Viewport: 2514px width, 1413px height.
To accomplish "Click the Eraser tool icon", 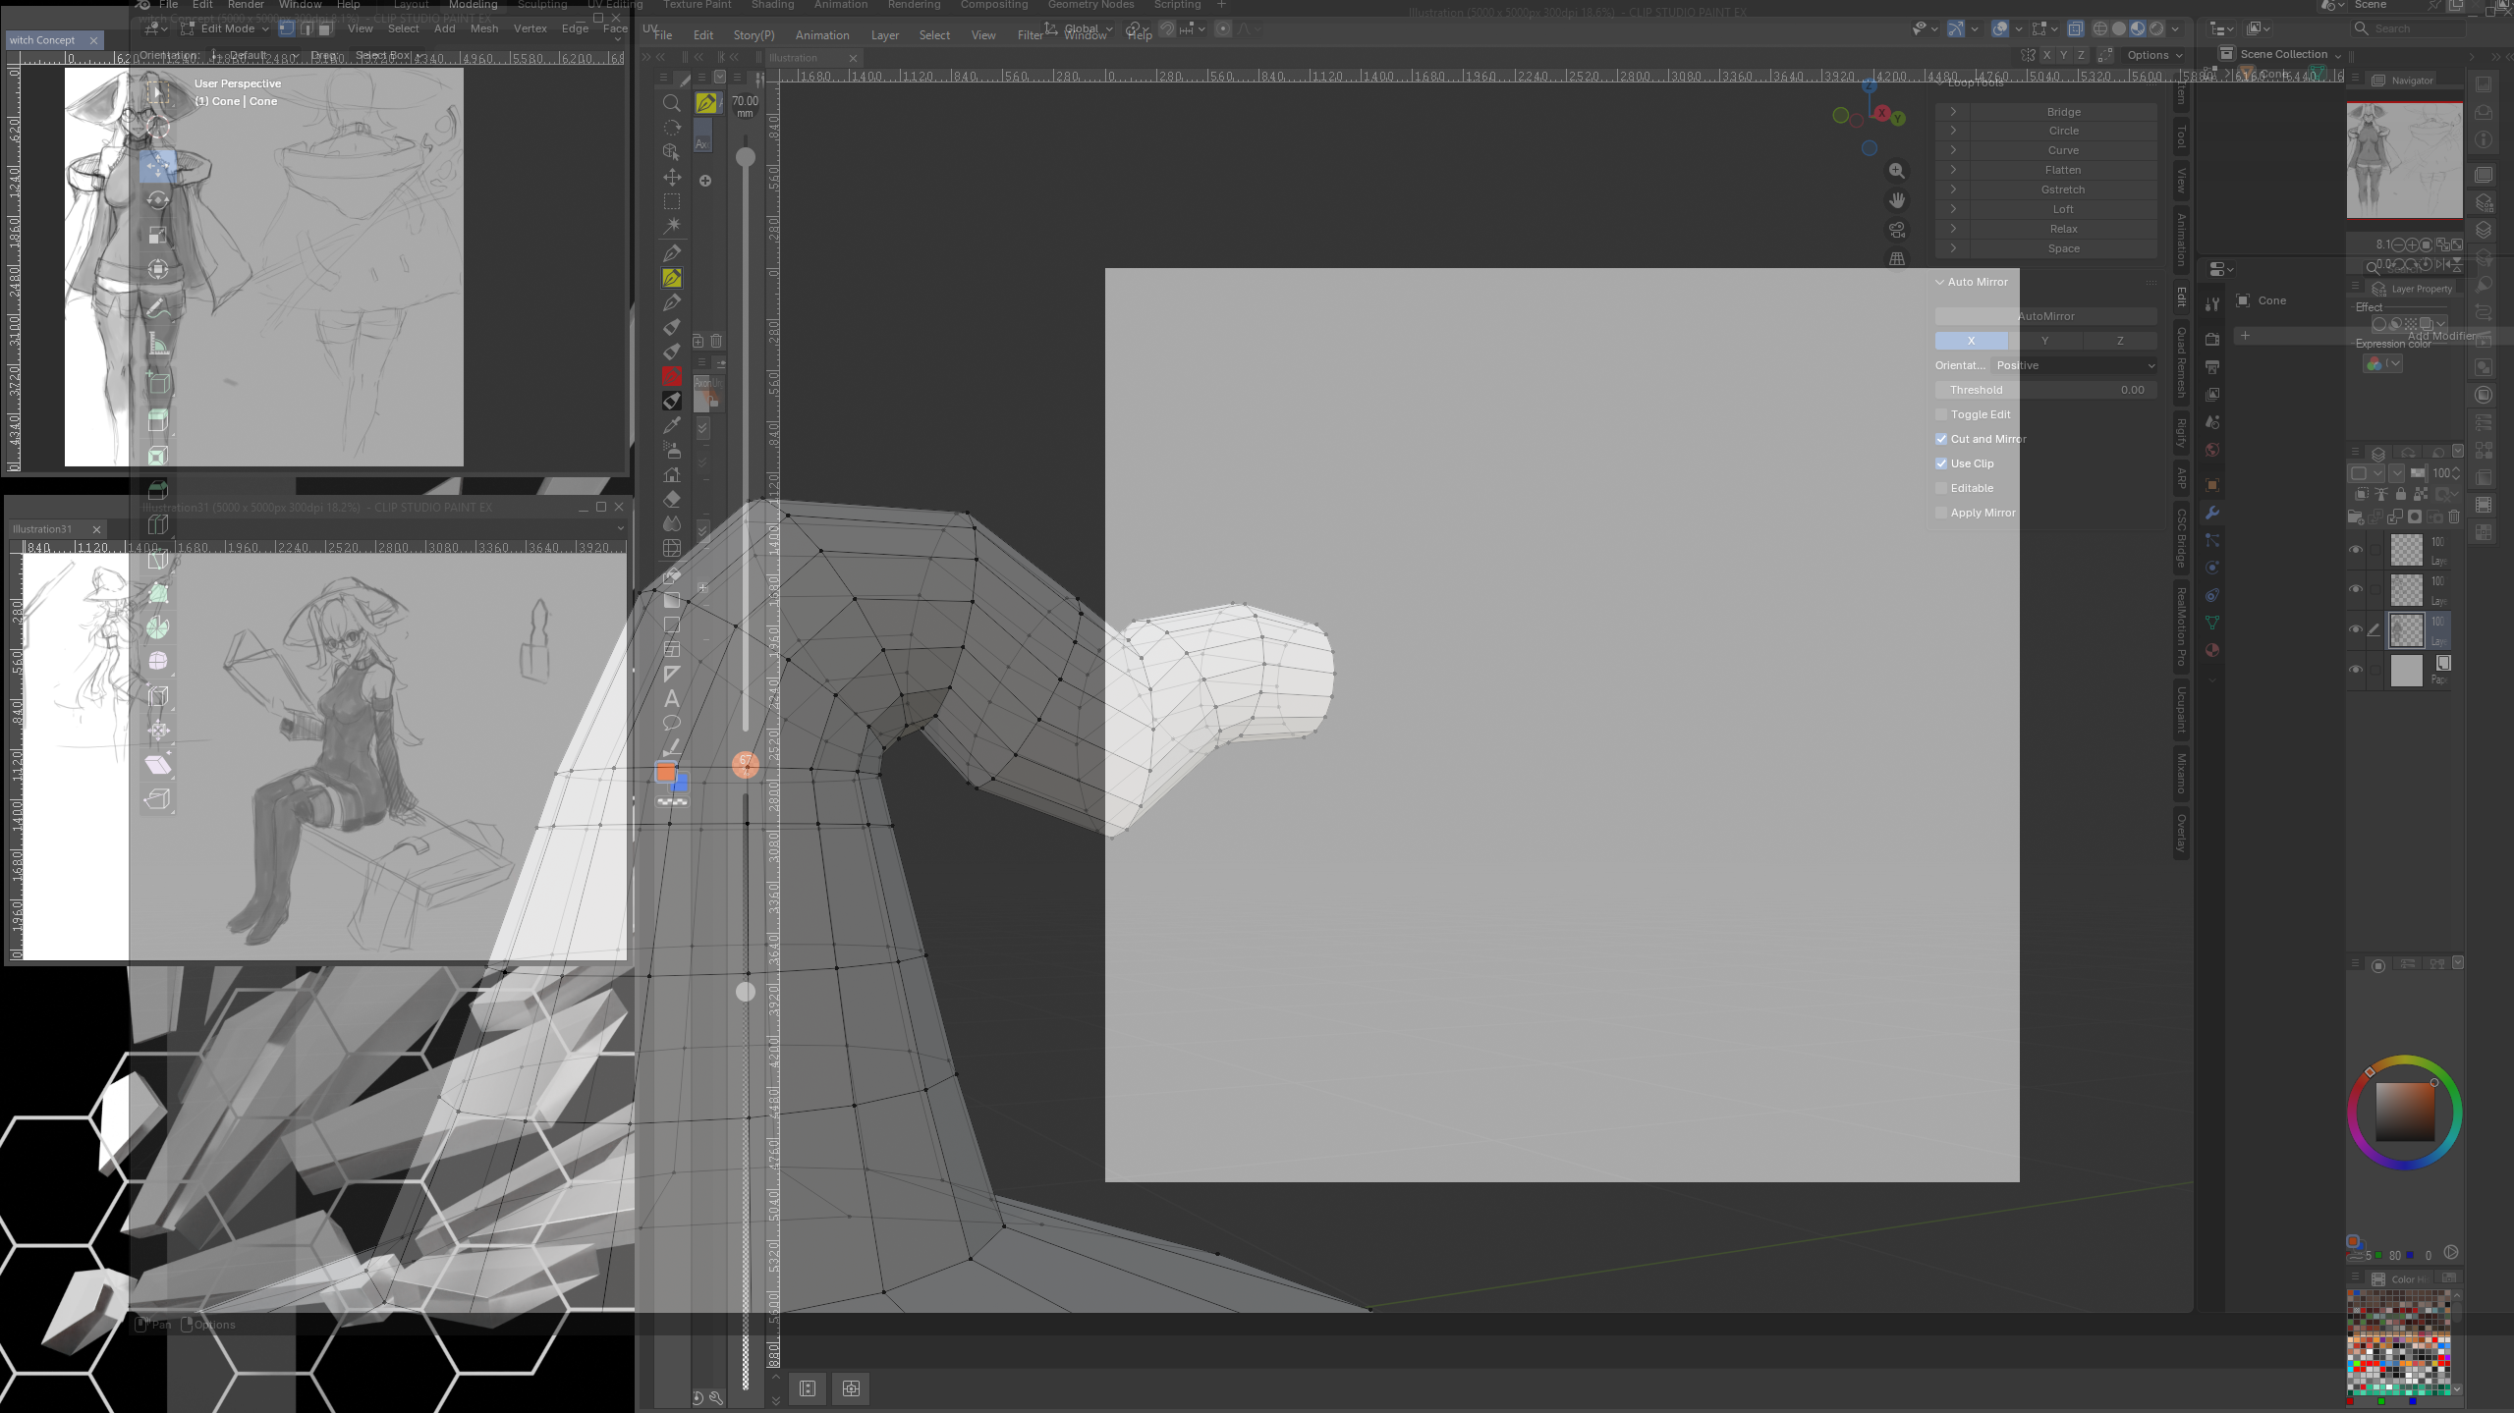I will [x=672, y=499].
